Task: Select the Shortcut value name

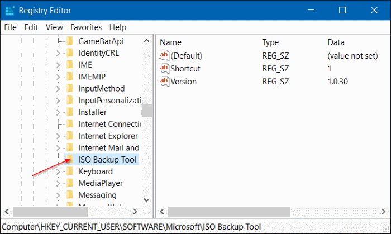Action: [185, 69]
